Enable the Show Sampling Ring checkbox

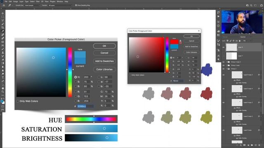(x=76, y=5)
